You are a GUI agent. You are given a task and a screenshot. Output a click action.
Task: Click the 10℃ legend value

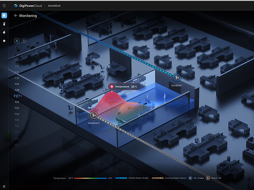pos(110,178)
